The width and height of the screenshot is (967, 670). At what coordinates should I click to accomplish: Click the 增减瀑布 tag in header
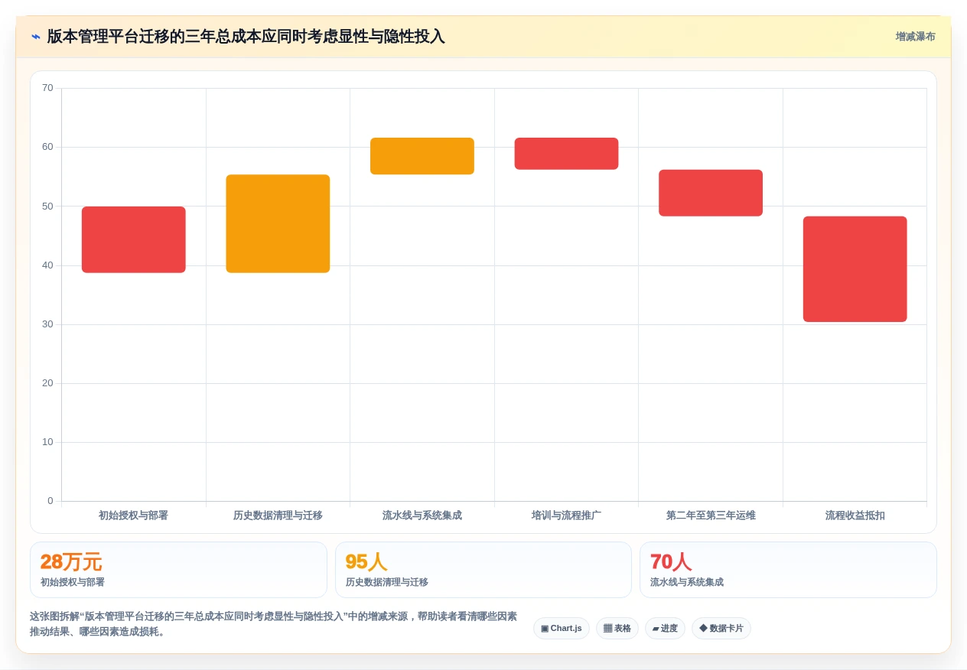point(915,37)
